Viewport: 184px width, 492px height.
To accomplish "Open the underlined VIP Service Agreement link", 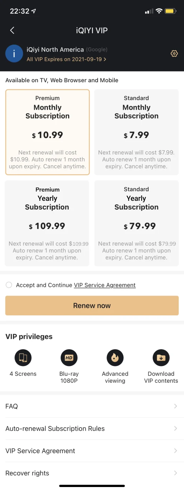I will click(x=105, y=285).
